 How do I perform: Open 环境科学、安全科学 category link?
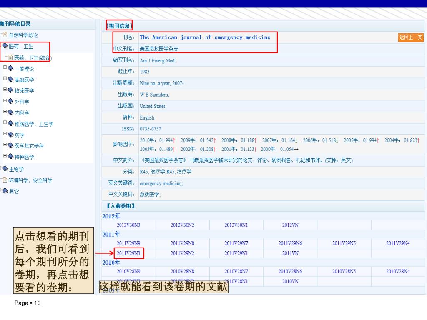point(30,180)
